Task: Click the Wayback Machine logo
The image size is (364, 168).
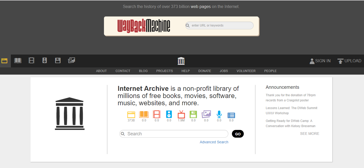Action: (144, 26)
